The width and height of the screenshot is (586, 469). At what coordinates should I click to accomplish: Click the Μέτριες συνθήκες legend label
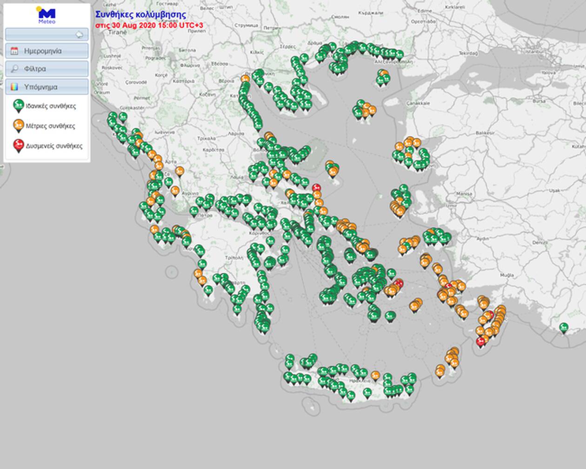coord(50,126)
